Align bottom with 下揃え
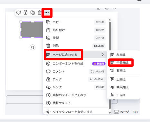 123,95
